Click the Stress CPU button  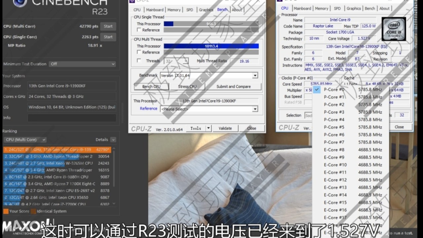click(x=187, y=87)
